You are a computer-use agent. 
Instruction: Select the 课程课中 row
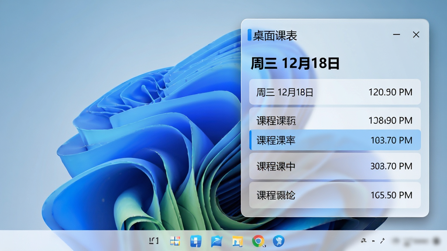335,166
